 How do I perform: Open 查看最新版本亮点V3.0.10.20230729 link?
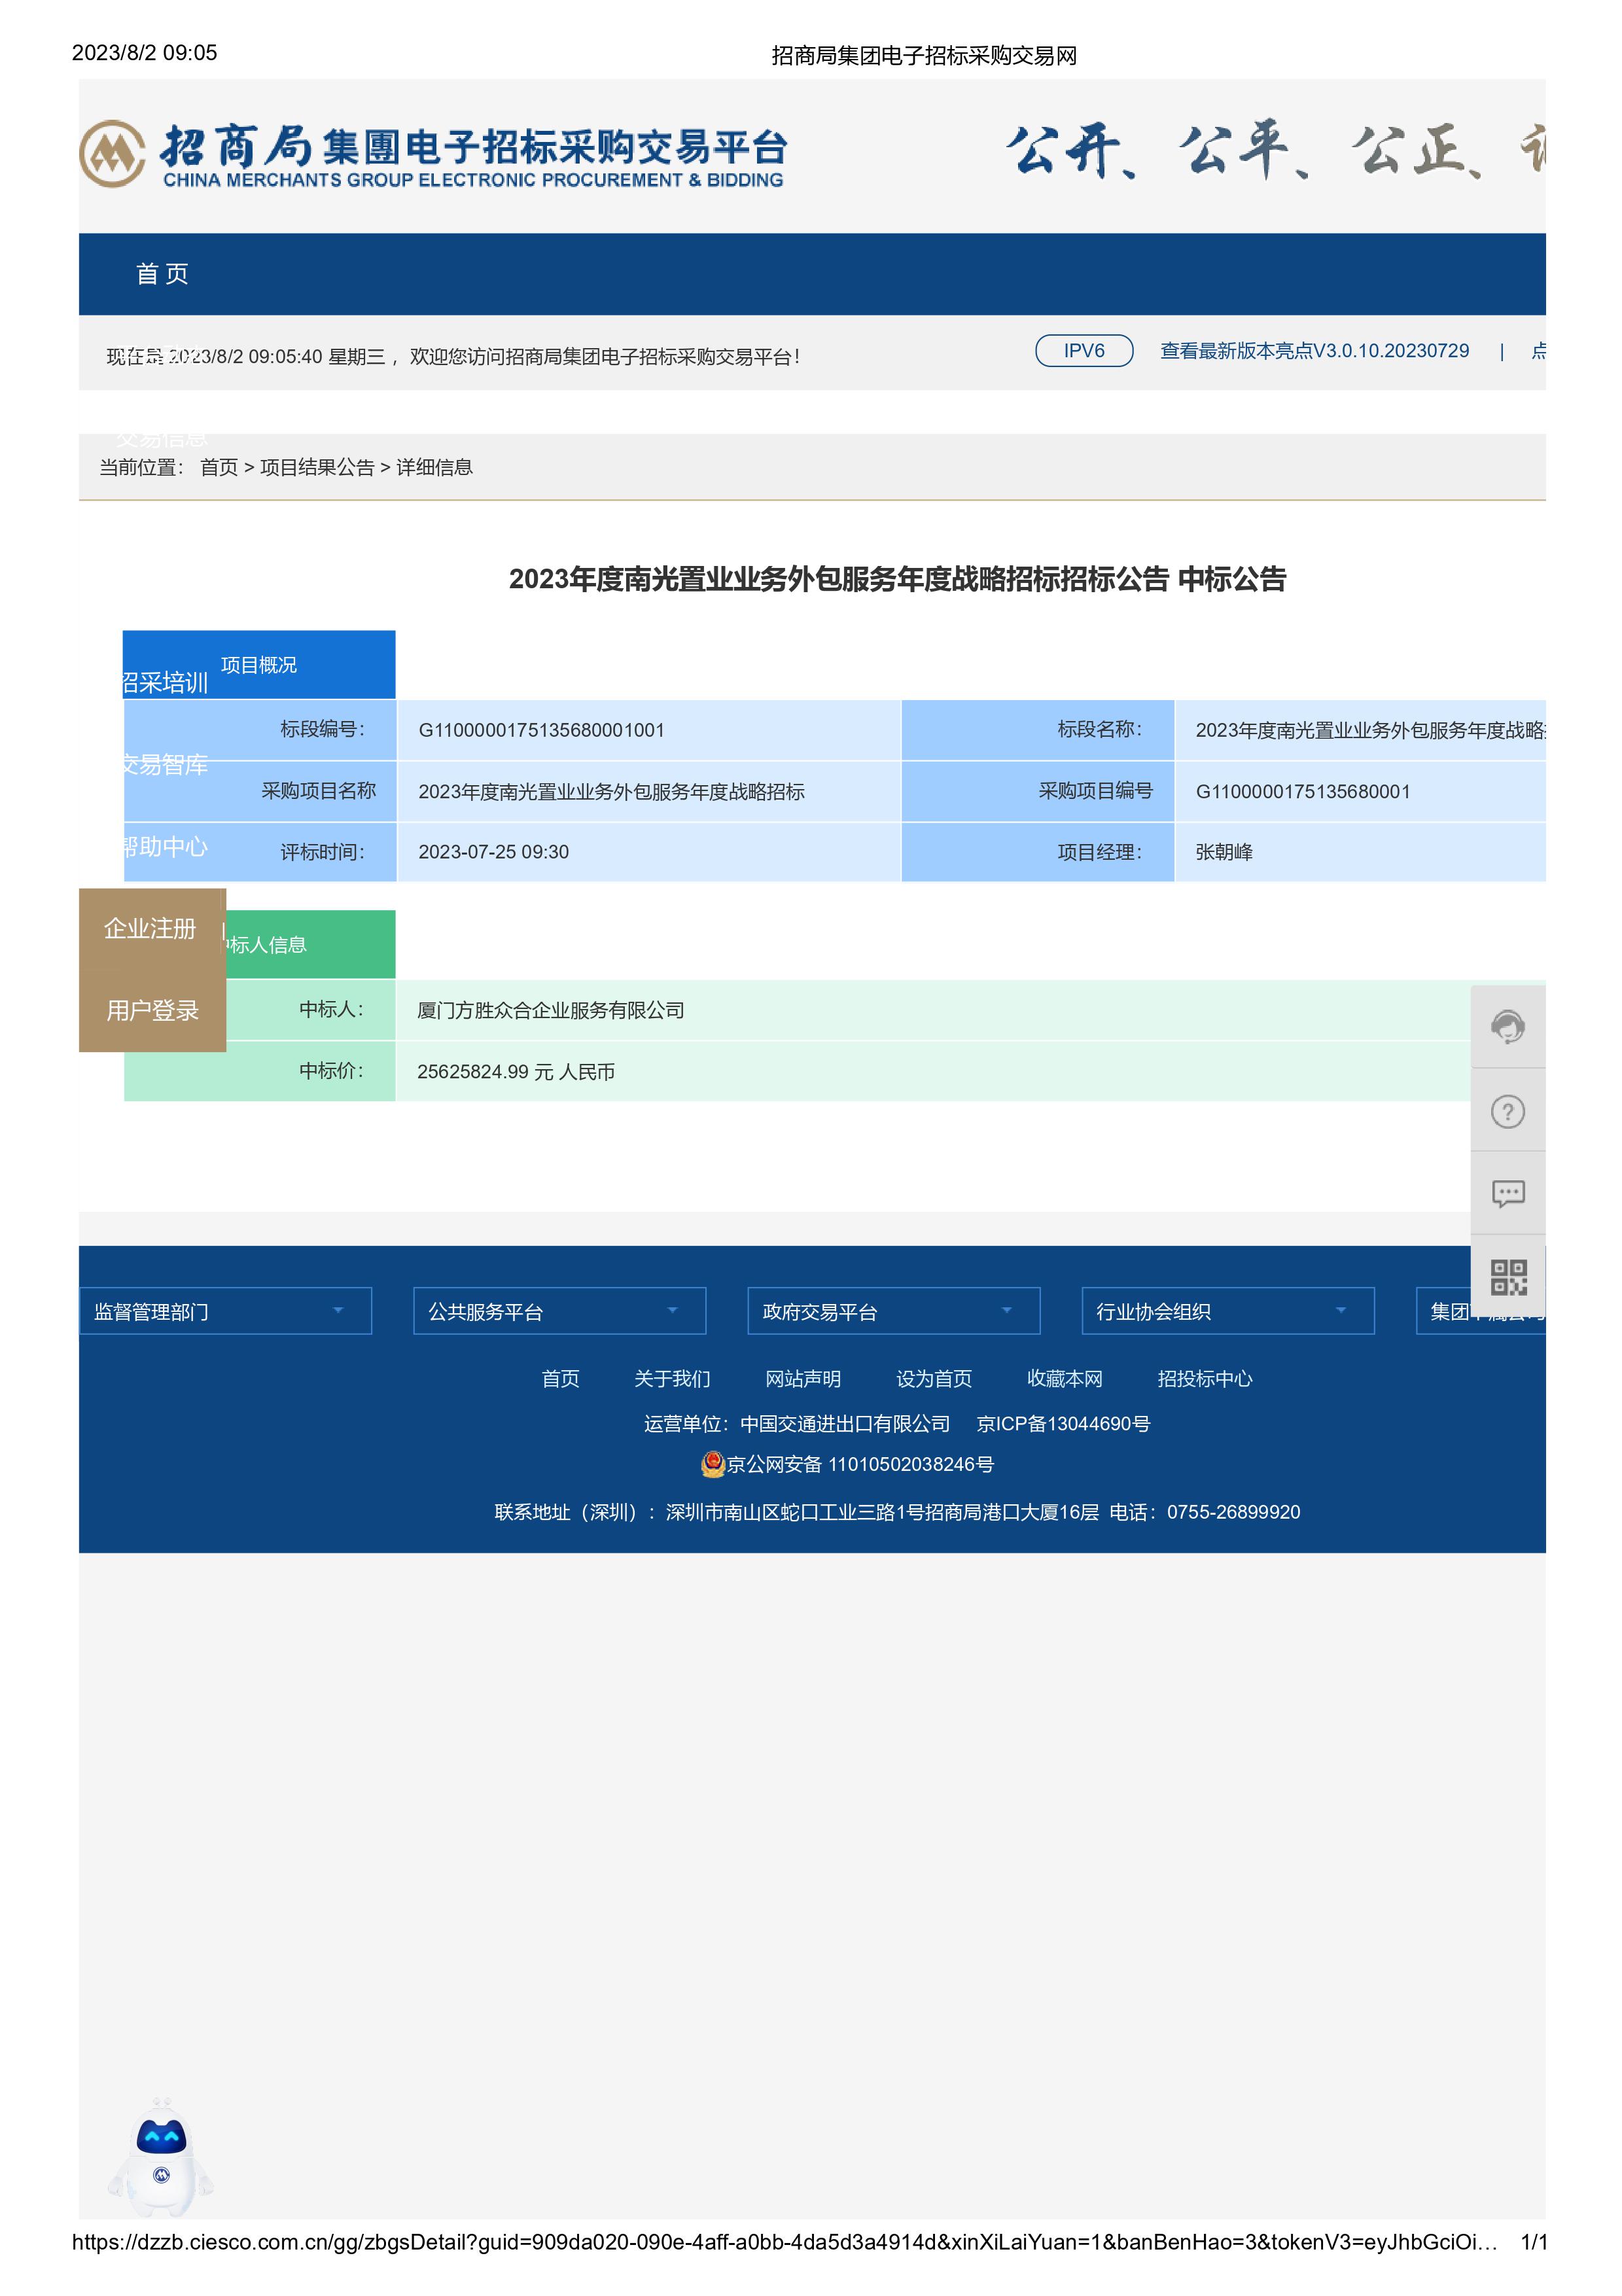coord(1314,351)
